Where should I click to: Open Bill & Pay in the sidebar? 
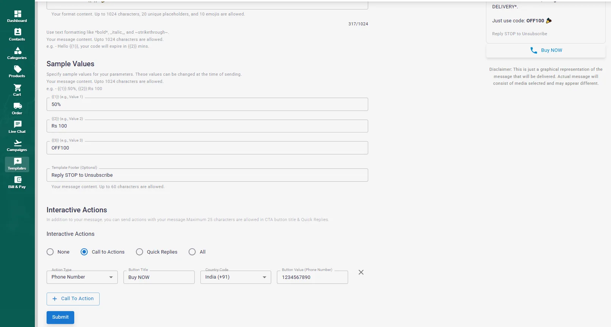[17, 182]
